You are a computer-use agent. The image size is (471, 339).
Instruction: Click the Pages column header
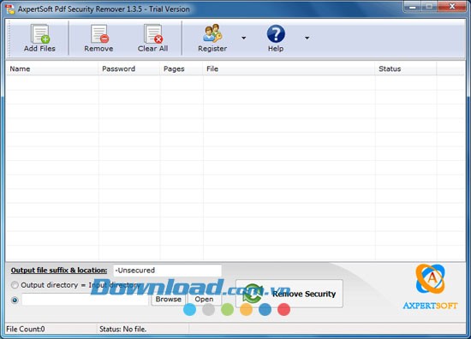click(182, 68)
